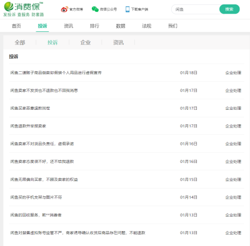Open complaint 闲鱼的回收服务
This screenshot has width=250, height=246.
(36, 215)
